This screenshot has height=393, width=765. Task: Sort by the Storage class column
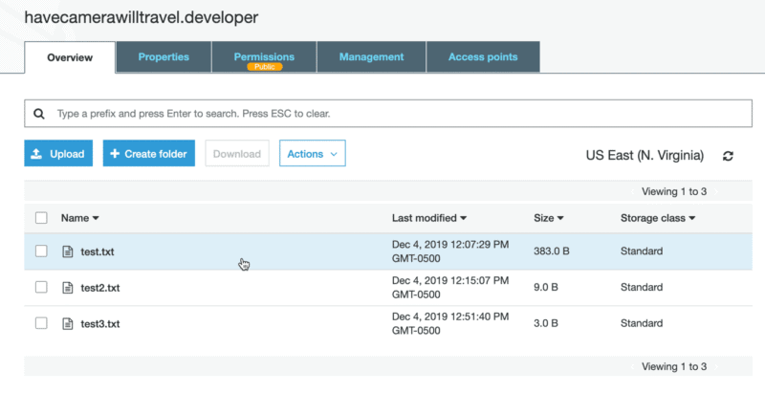658,218
